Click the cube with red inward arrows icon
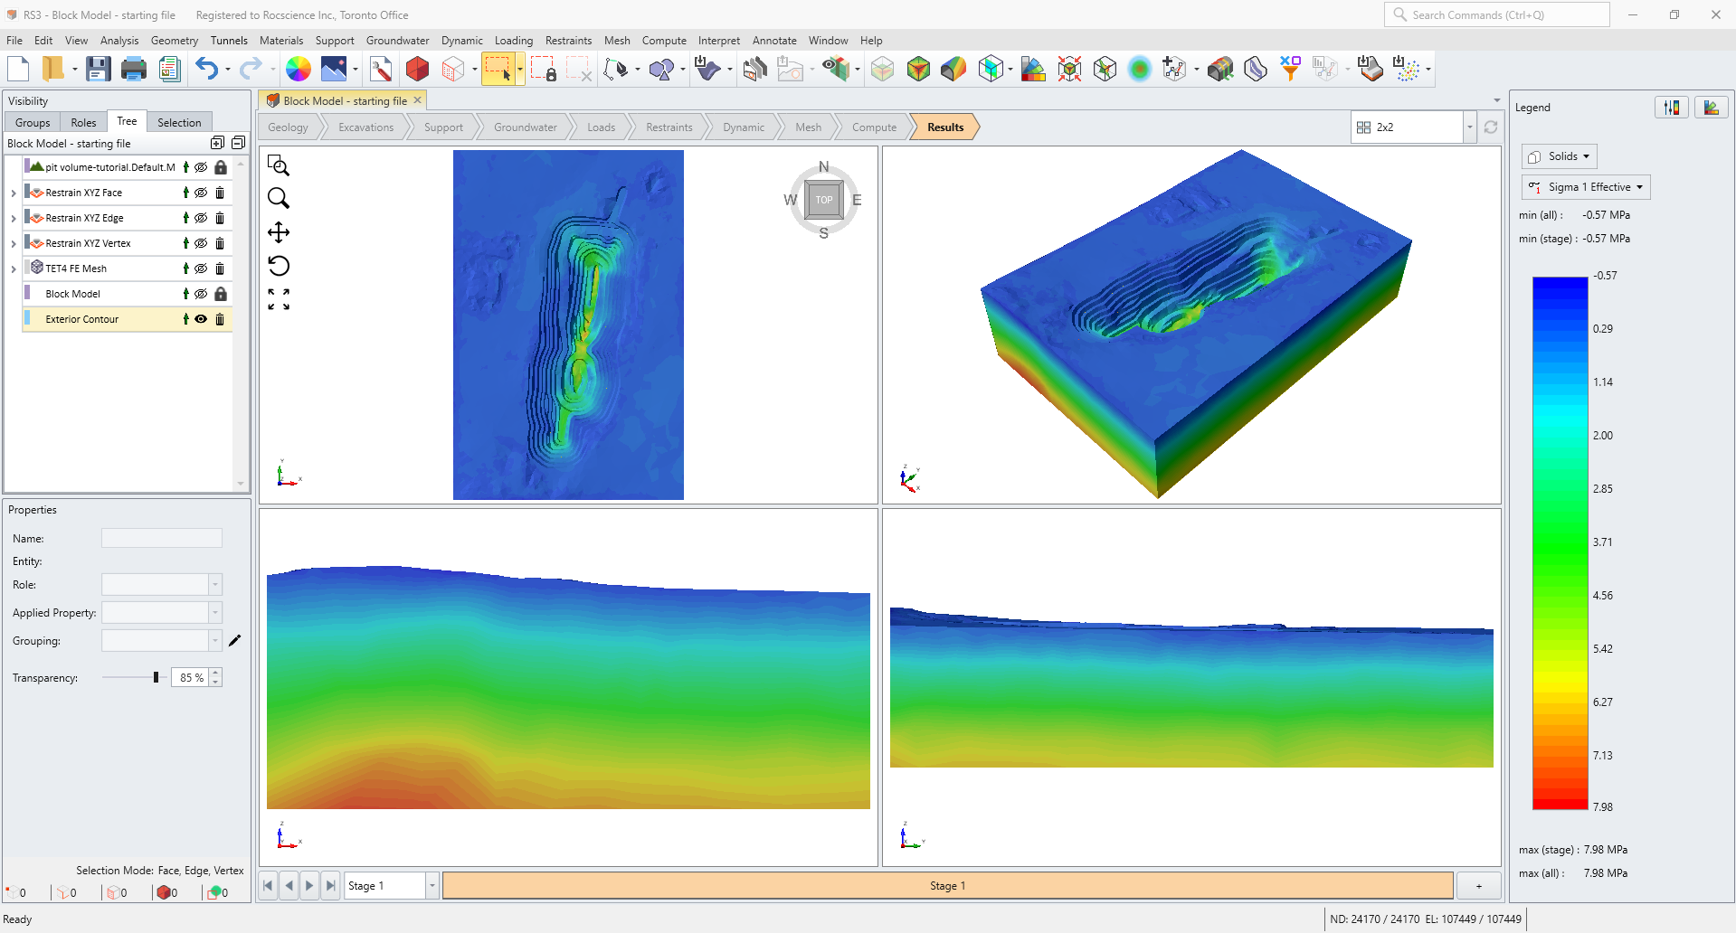The image size is (1736, 933). tap(1069, 69)
